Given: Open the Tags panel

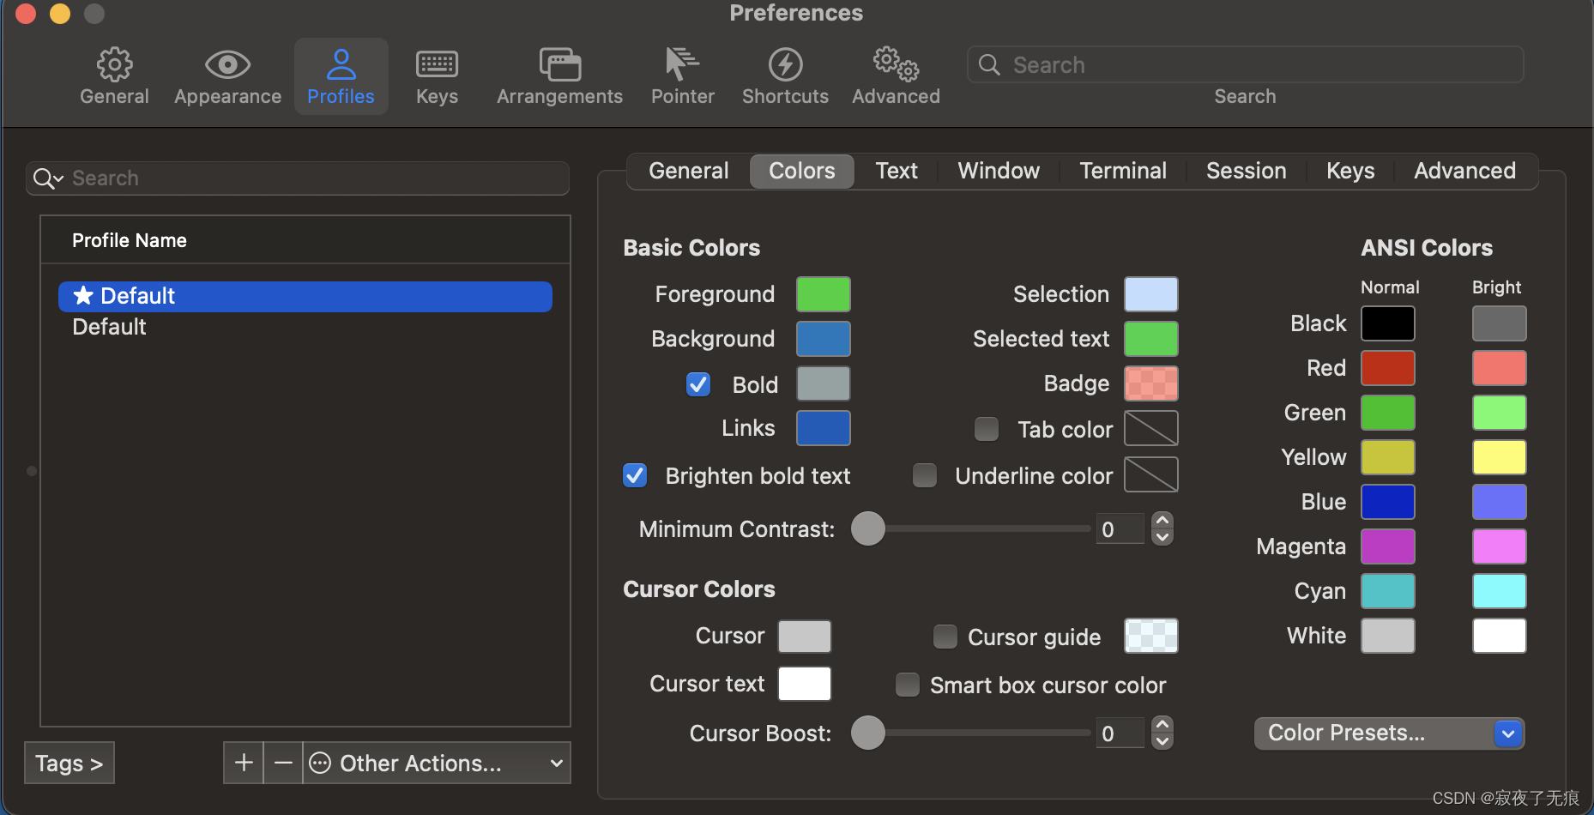Looking at the screenshot, I should click(69, 763).
